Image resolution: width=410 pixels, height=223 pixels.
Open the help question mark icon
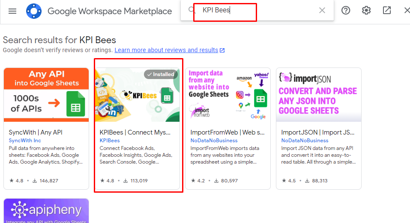[346, 10]
